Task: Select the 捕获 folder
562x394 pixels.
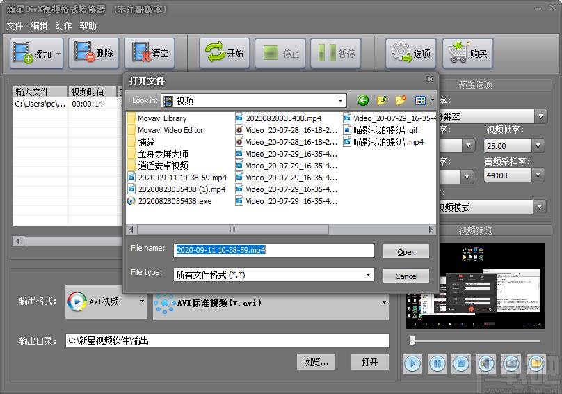Action: (x=142, y=142)
